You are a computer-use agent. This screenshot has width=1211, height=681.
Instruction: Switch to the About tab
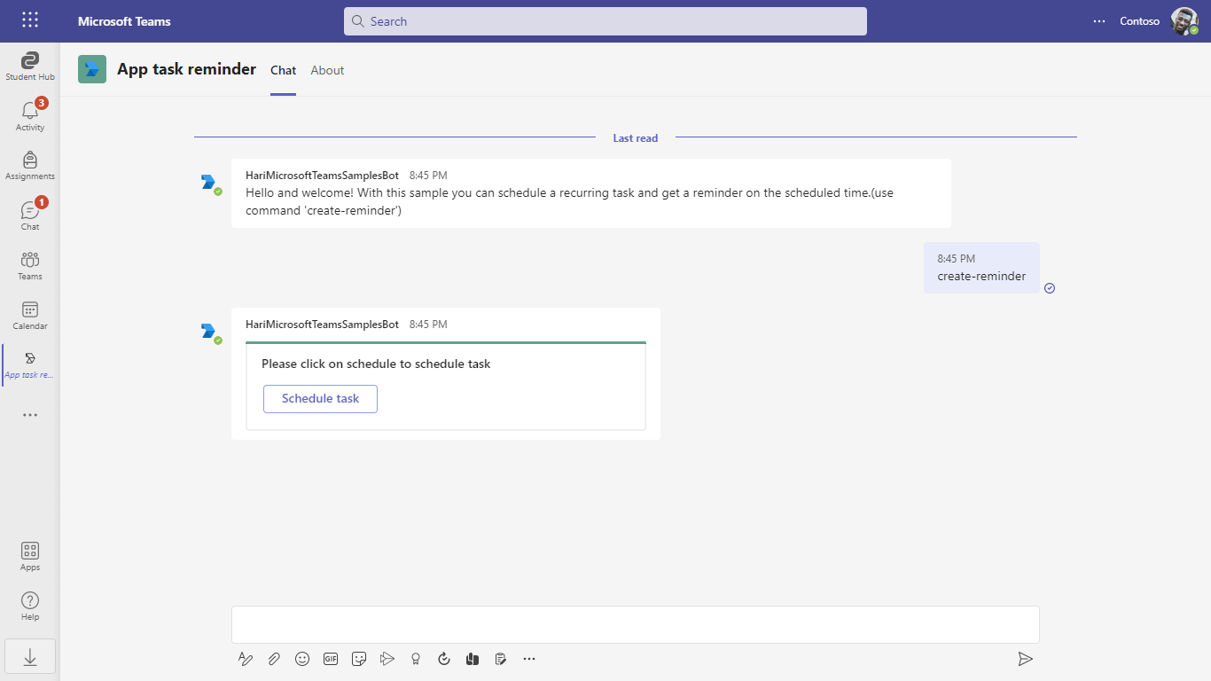coord(327,70)
